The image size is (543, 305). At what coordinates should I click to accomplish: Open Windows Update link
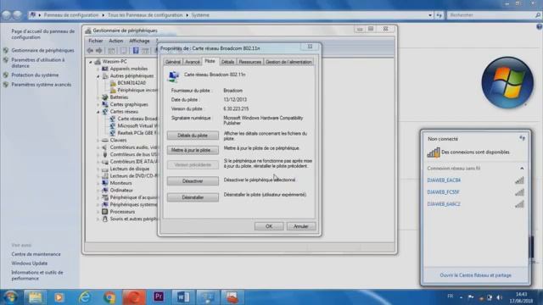coord(29,263)
